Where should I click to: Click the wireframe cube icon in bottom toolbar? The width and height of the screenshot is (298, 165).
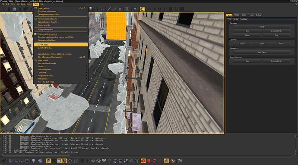[137, 161]
